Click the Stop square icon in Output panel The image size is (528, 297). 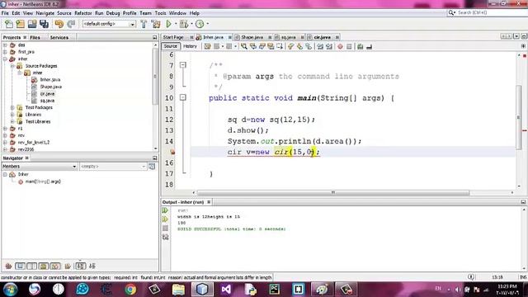tap(165, 229)
